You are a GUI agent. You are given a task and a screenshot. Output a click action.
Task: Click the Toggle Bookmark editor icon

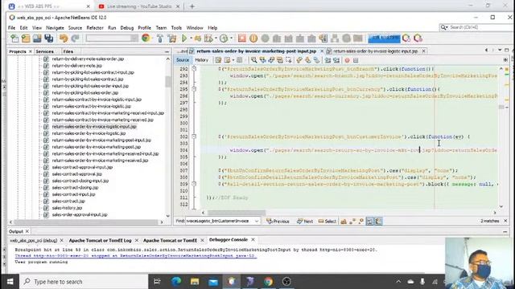coord(316,60)
